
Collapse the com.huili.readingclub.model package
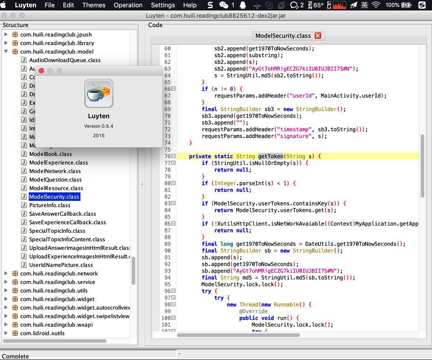[x=6, y=51]
